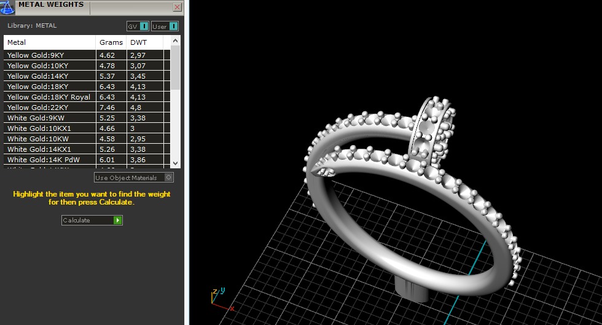Click the Library: METAL label
602x325 pixels.
(32, 25)
